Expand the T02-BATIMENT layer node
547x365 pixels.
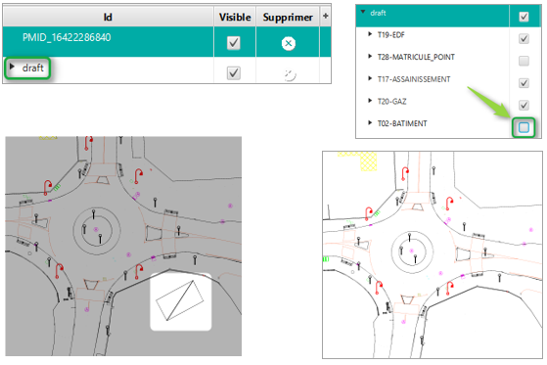click(370, 122)
